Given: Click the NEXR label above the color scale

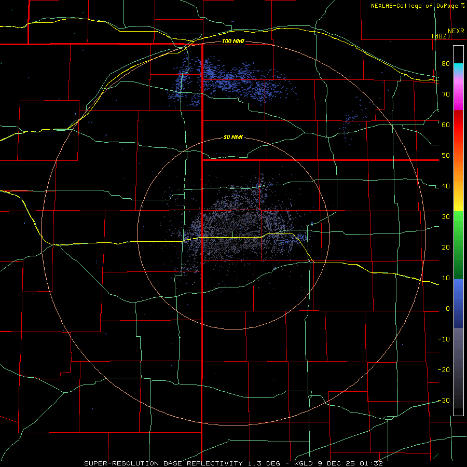Looking at the screenshot, I should click(456, 31).
